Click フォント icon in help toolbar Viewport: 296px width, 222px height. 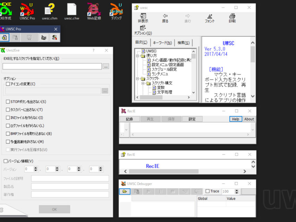[210, 18]
